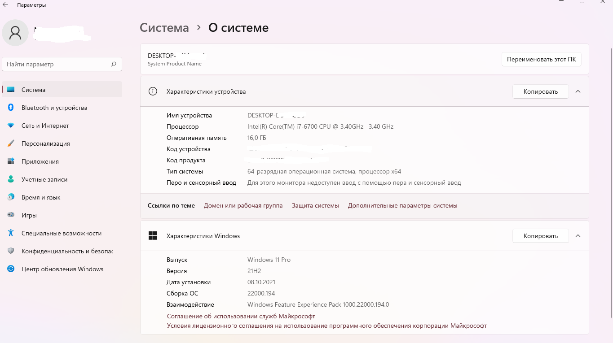
Task: Click the 16,0 ГБ memory value
Action: point(257,138)
